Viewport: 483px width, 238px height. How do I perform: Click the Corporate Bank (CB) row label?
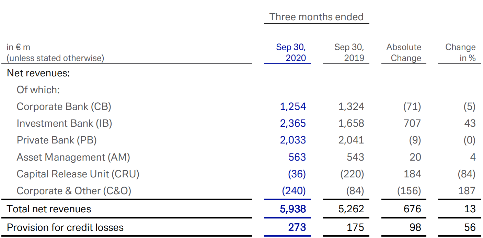(64, 107)
